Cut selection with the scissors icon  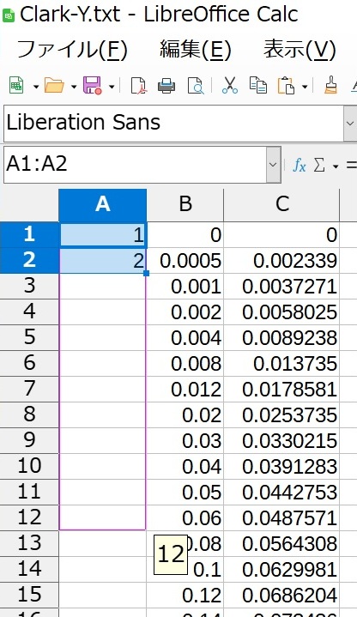point(230,85)
